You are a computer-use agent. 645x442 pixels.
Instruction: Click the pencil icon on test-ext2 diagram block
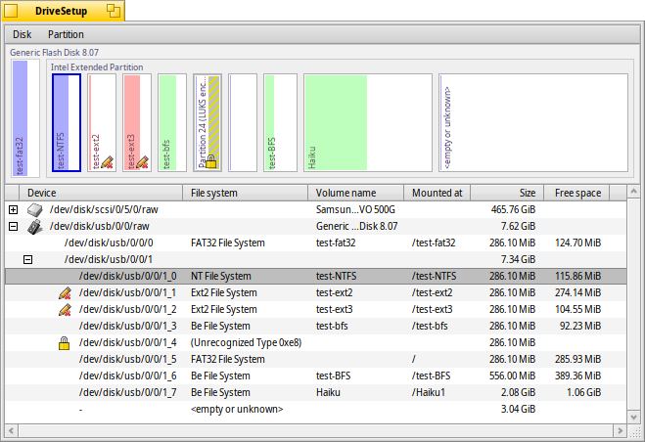pyautogui.click(x=108, y=161)
